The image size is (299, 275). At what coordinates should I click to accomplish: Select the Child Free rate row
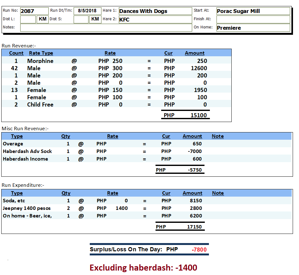pyautogui.click(x=40, y=105)
